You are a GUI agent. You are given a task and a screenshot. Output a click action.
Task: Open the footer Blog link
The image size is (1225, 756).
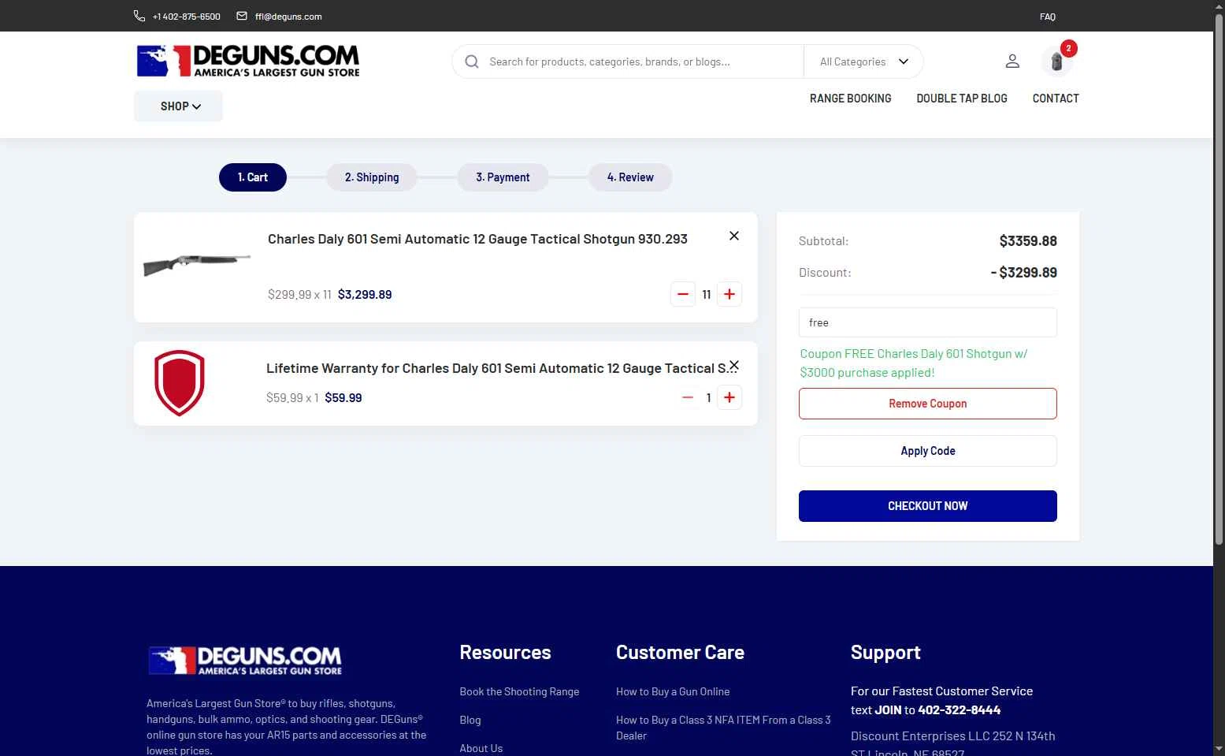click(x=470, y=720)
